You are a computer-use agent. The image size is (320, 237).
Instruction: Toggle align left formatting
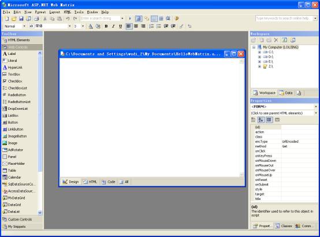point(129,26)
